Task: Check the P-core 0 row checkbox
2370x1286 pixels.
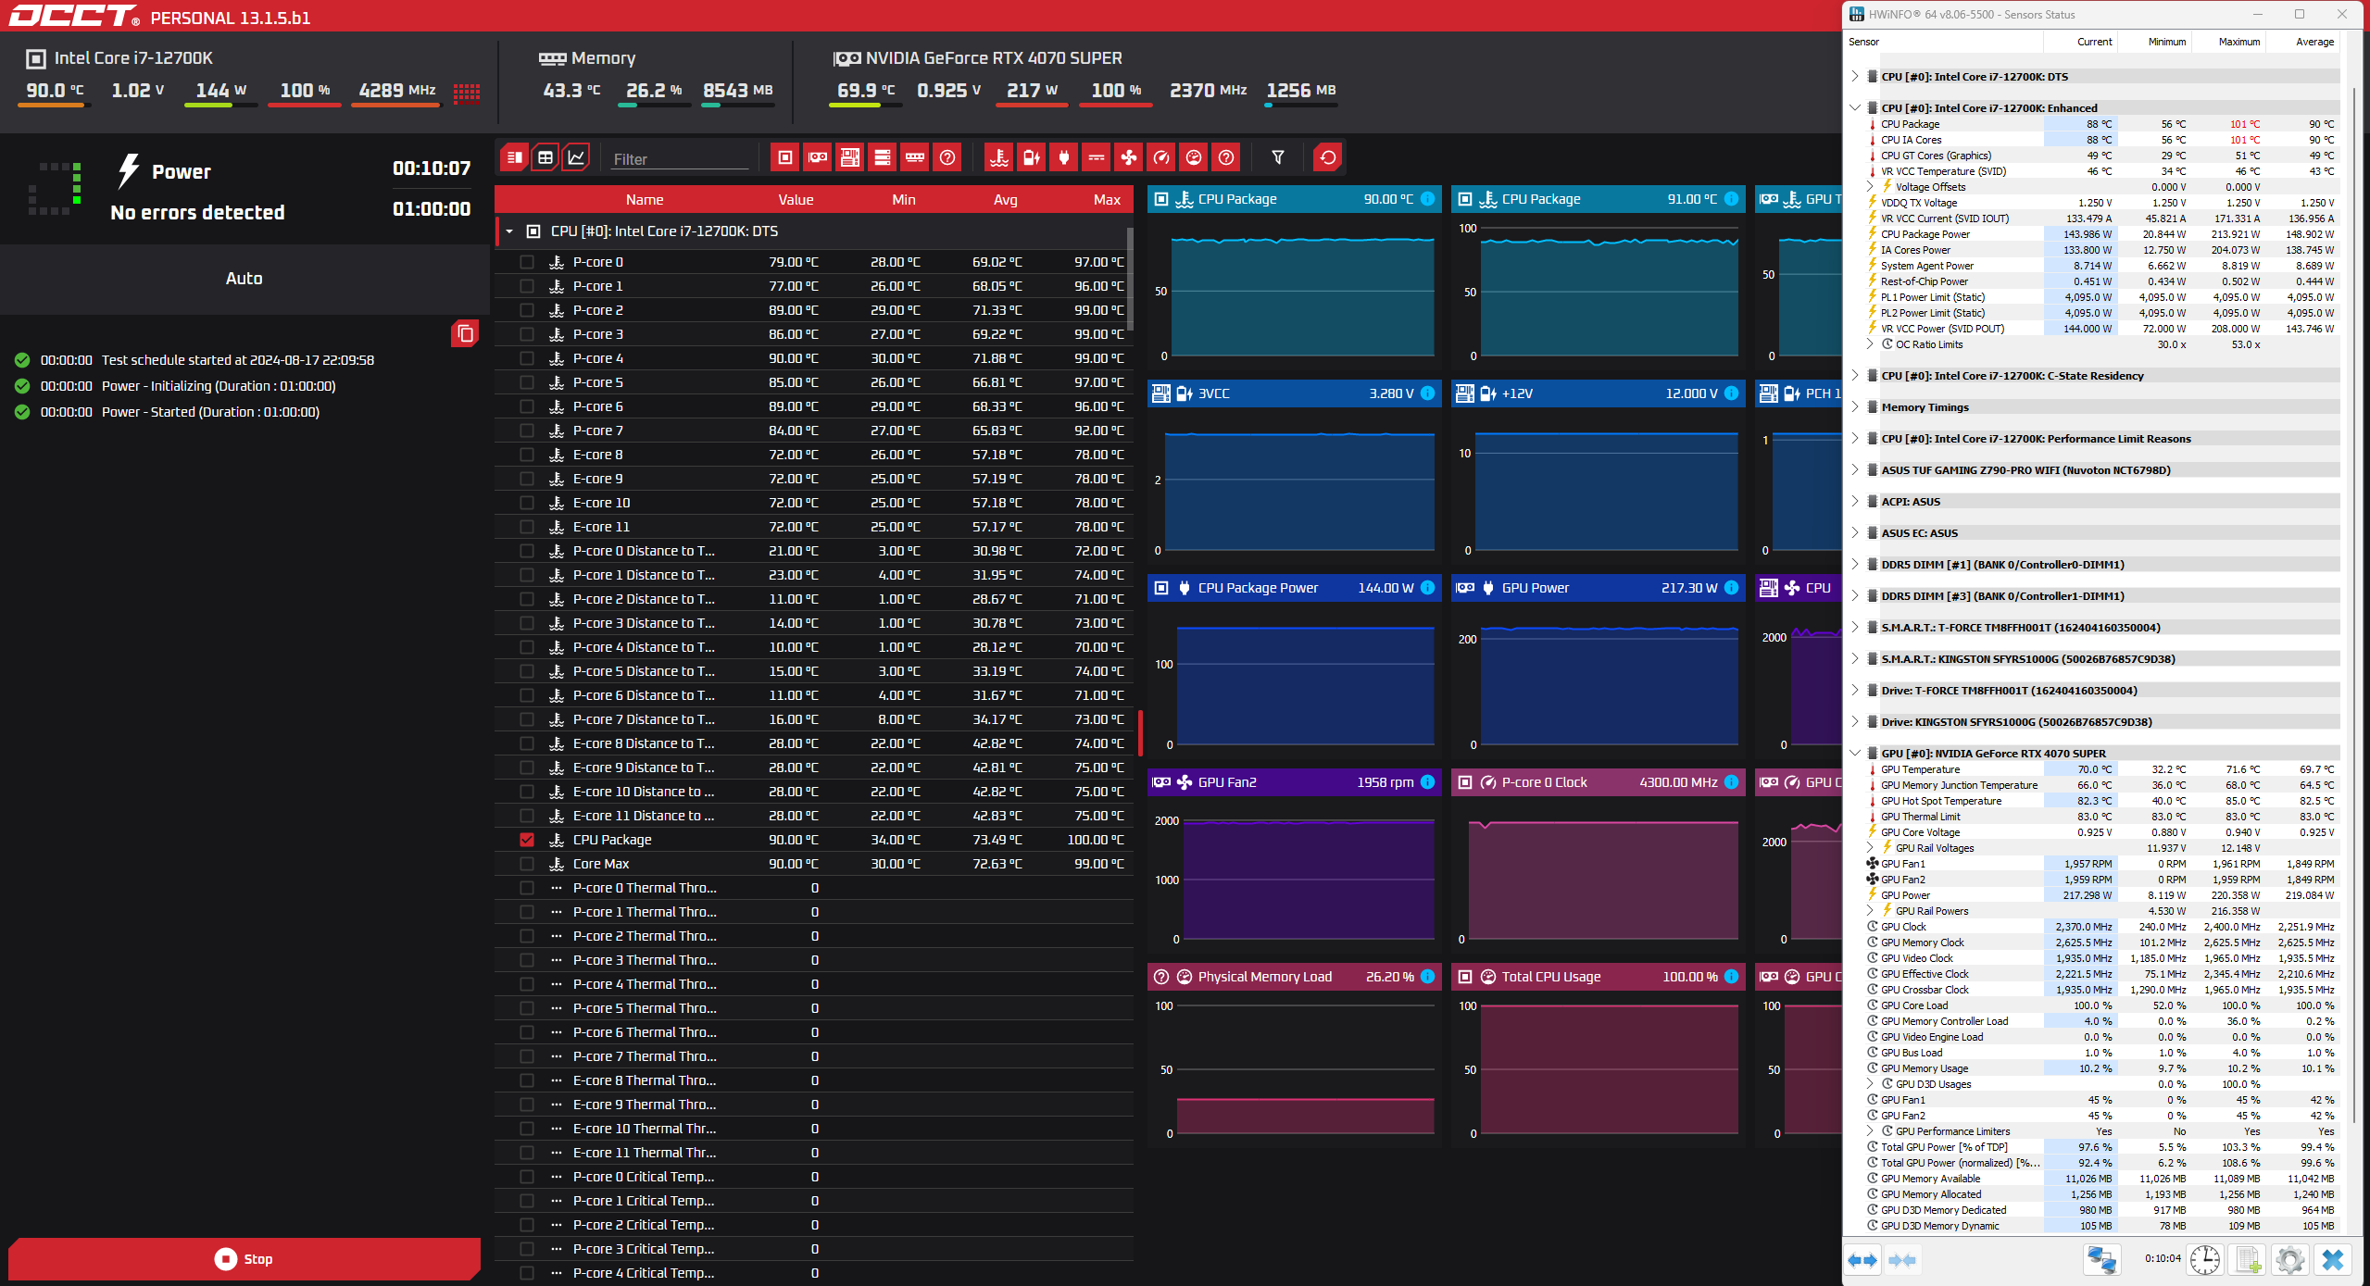Action: pos(527,262)
